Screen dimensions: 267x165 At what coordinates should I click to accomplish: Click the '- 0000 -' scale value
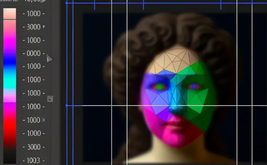(34, 53)
